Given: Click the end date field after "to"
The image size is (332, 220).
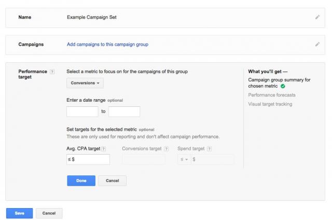Looking at the screenshot, I should click(124, 112).
